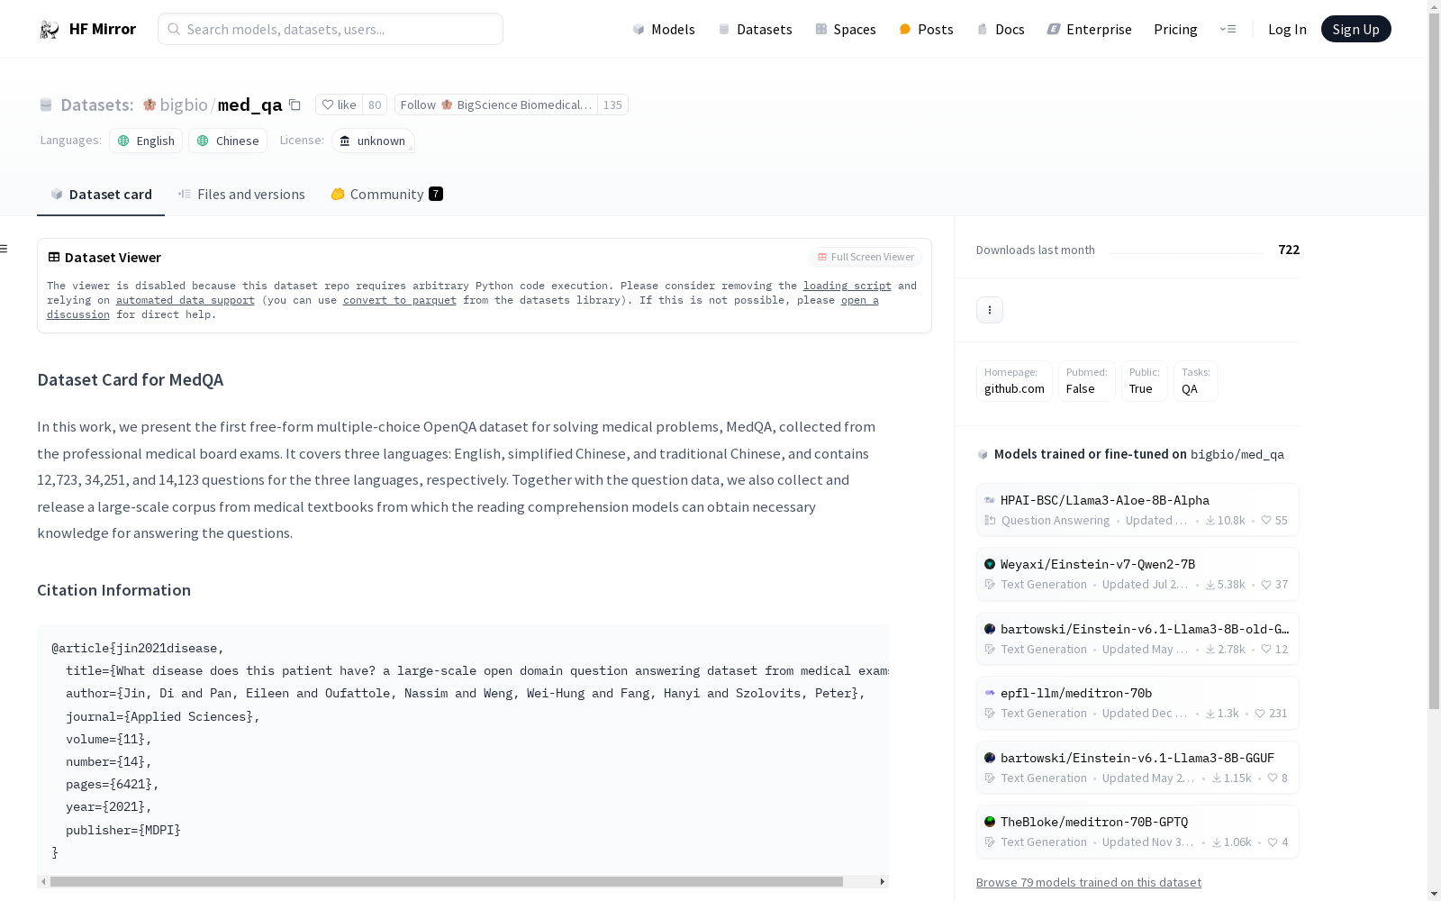This screenshot has width=1441, height=901.
Task: Go to the Pricing page
Action: tap(1175, 29)
